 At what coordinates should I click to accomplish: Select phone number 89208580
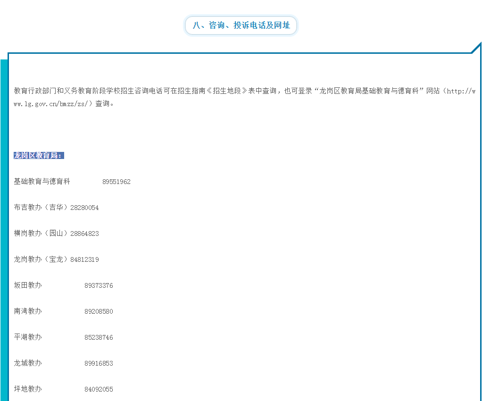99,311
